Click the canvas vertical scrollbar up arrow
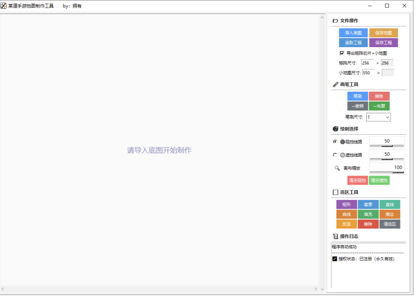This screenshot has width=415, height=301. click(322, 18)
